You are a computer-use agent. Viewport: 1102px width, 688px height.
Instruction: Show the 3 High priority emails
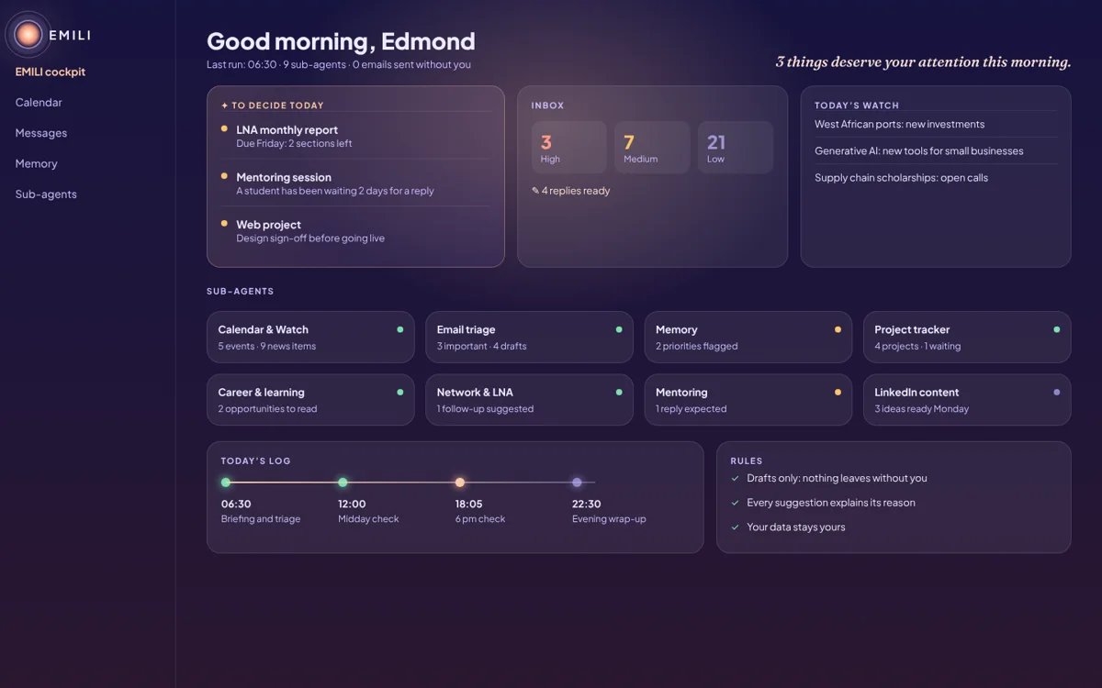tap(569, 147)
